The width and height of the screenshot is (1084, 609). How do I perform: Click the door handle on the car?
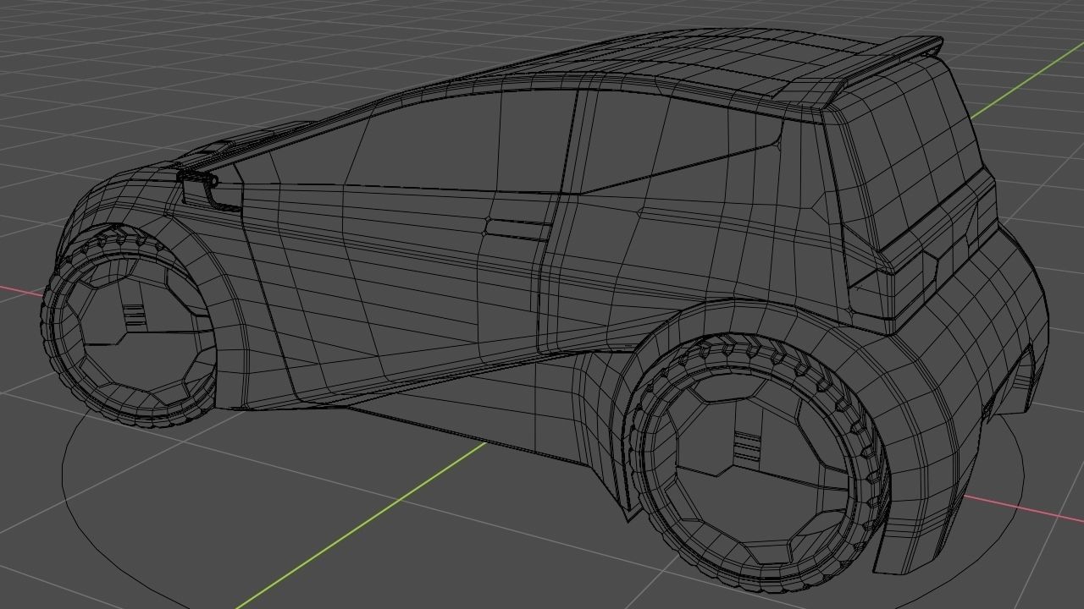pyautogui.click(x=518, y=228)
